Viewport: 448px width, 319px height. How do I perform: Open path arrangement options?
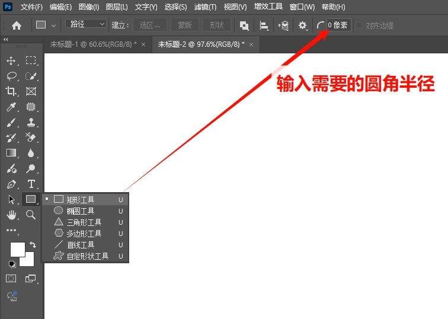[283, 25]
